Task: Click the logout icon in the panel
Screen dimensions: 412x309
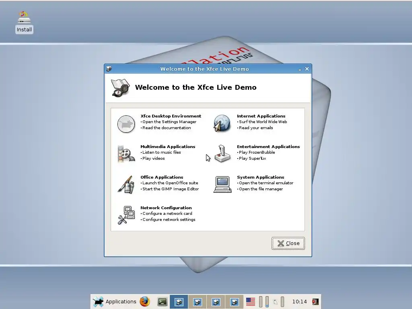Action: coord(315,302)
